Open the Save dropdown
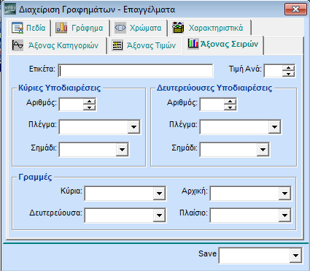Viewport: 310px width, 271px height. coord(295,256)
